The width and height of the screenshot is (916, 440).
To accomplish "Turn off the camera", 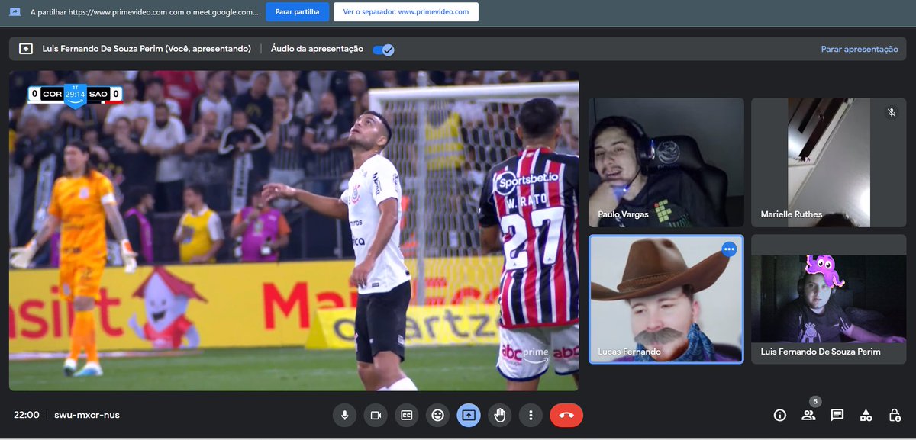I will 376,415.
